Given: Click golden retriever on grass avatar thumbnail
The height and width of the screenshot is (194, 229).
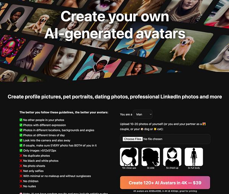Looking at the screenshot, I should click(183, 47).
